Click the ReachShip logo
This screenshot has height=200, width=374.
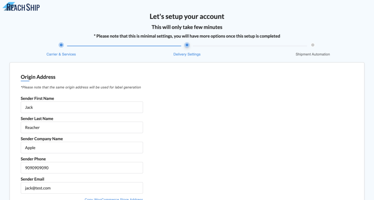[x=21, y=7]
